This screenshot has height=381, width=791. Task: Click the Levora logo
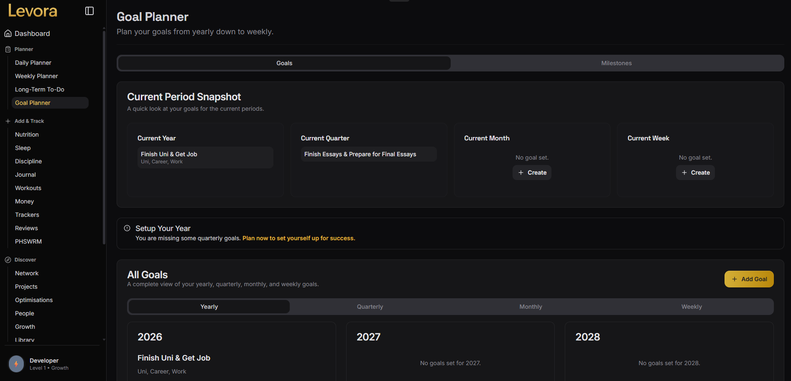[x=32, y=11]
